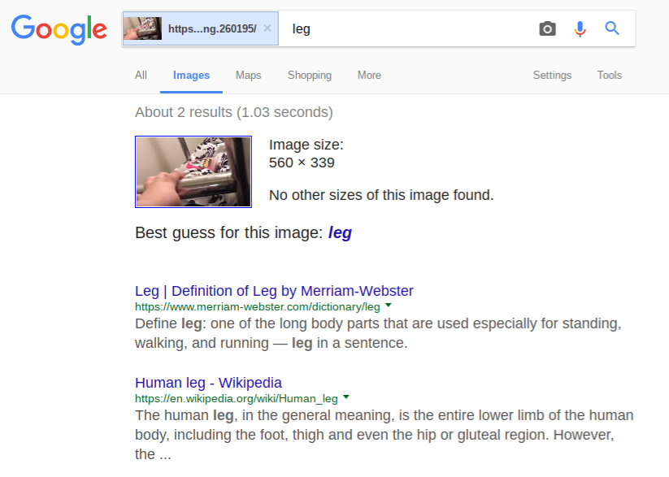This screenshot has width=669, height=477.
Task: Click the blue magnifier search icon
Action: [x=612, y=28]
